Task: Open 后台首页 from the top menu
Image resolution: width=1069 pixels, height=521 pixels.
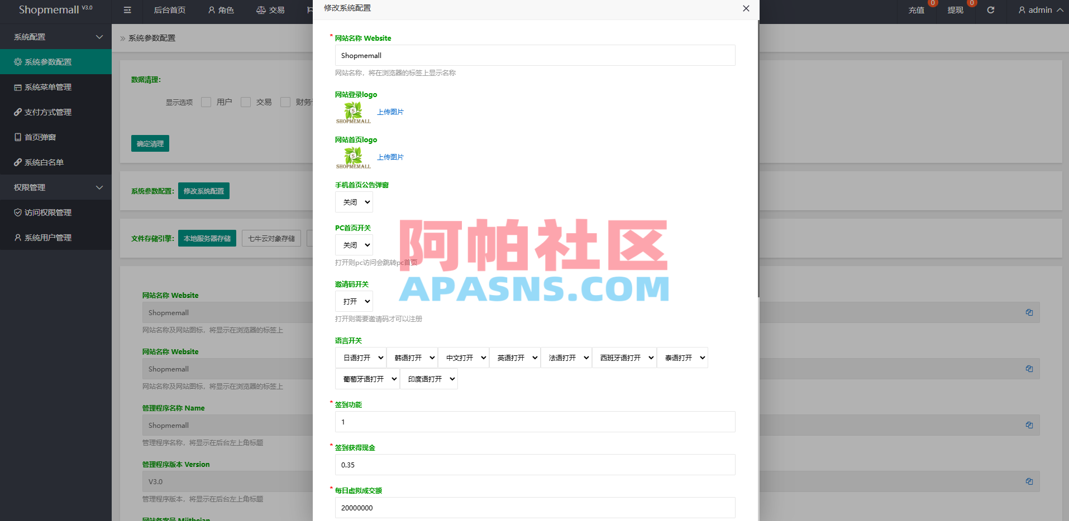Action: (170, 10)
